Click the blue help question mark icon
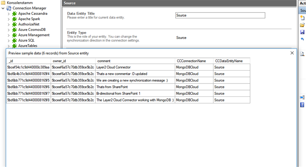The image size is (306, 167). point(302,104)
